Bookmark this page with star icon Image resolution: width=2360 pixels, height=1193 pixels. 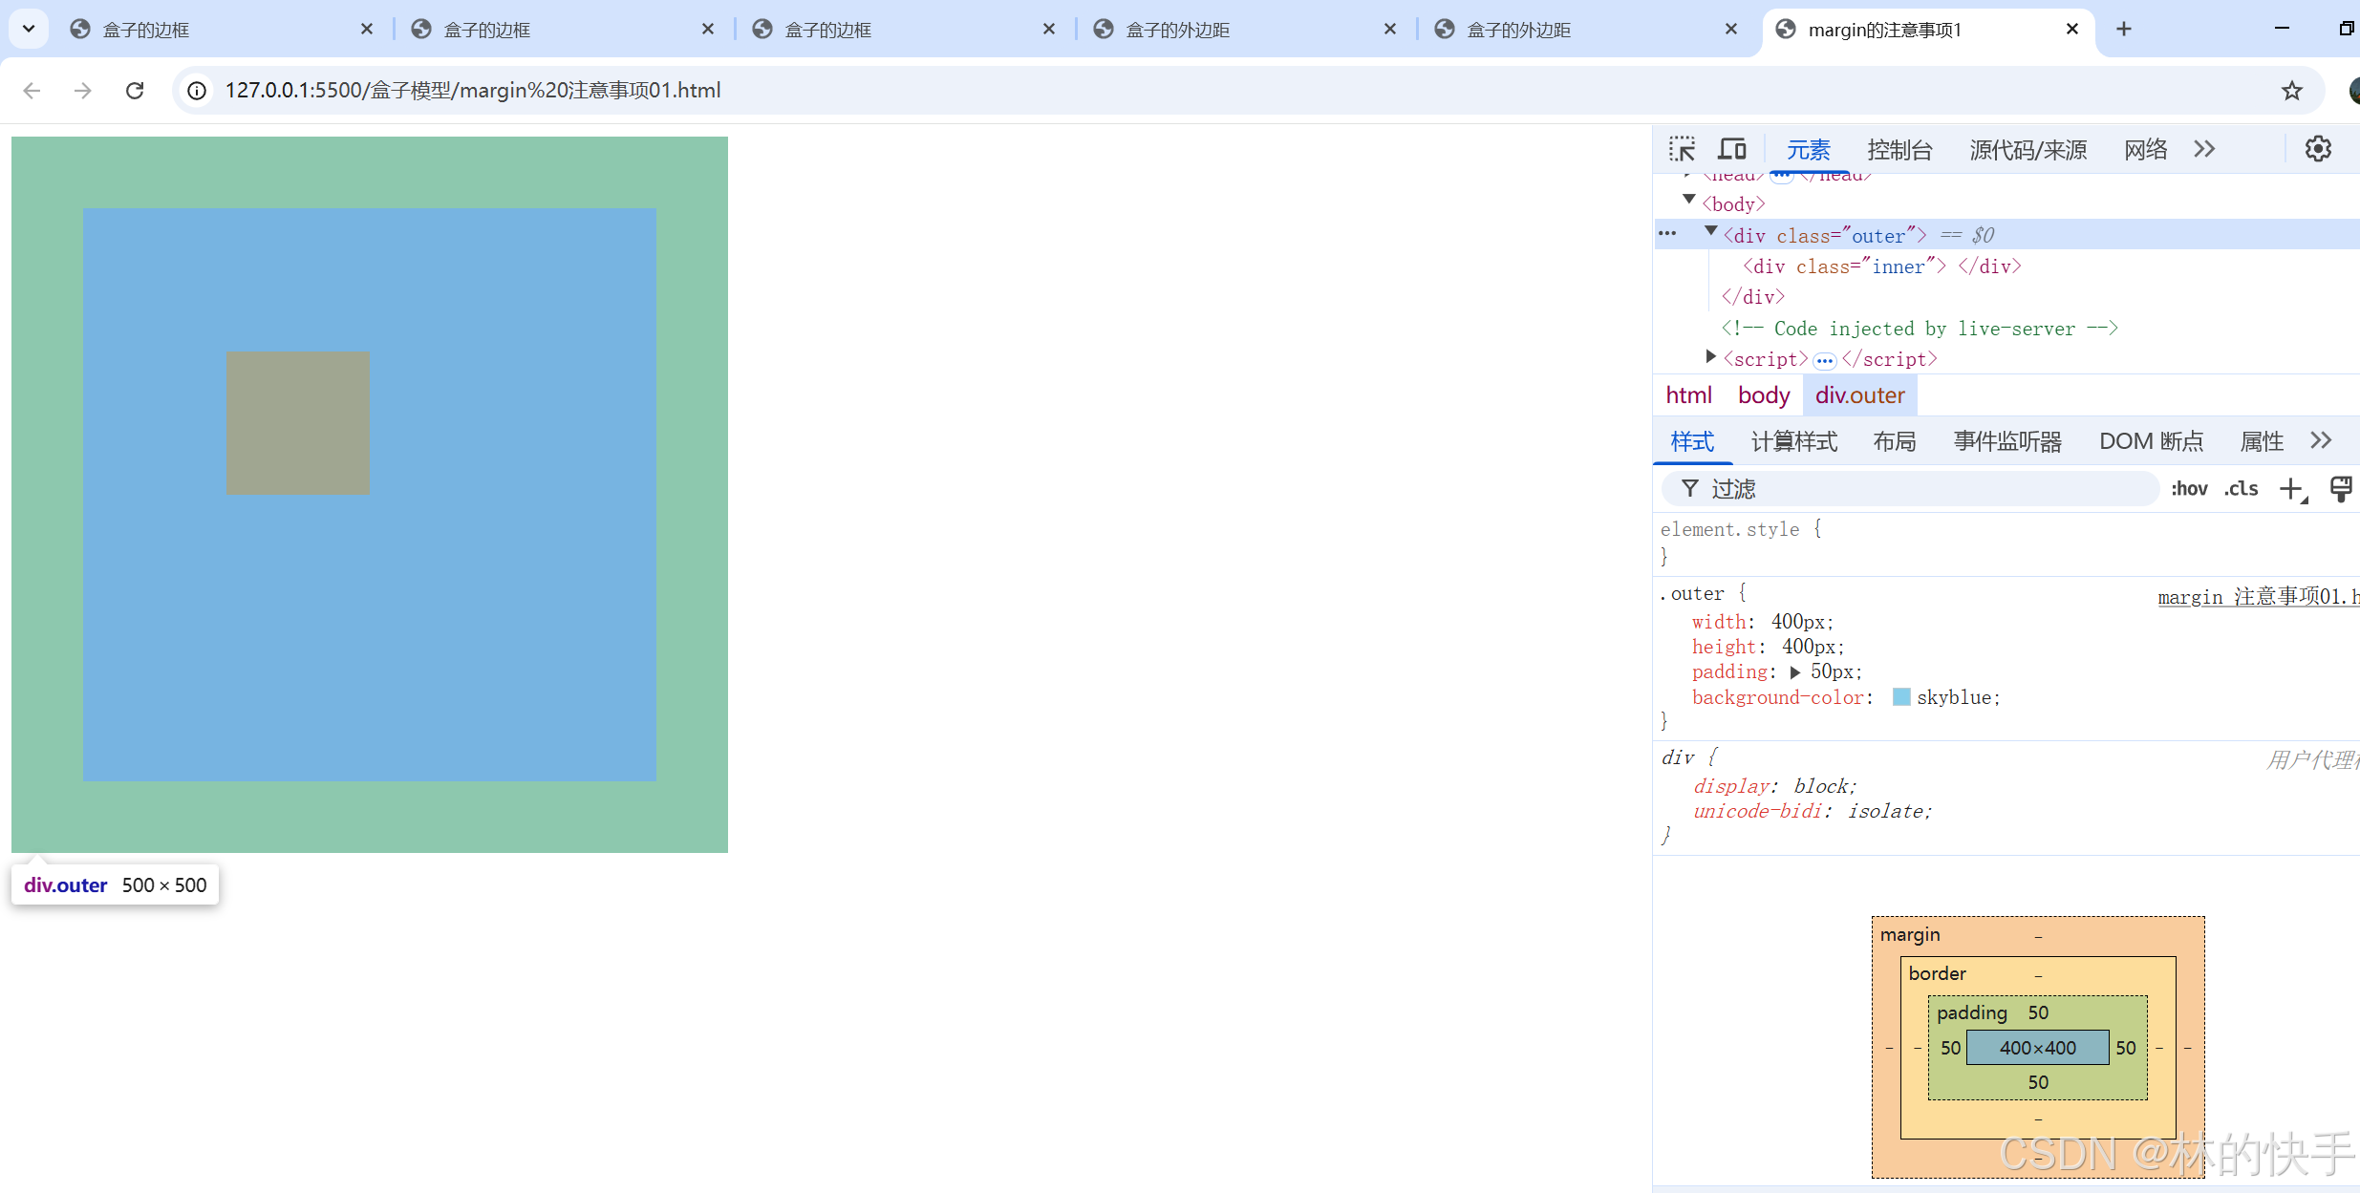(2291, 91)
